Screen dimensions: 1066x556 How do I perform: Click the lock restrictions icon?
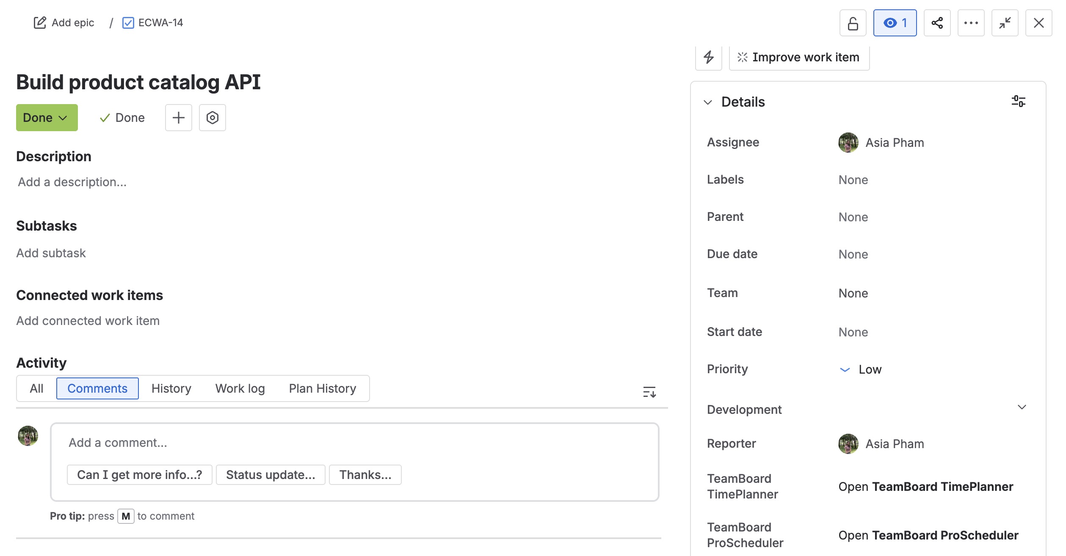point(853,23)
